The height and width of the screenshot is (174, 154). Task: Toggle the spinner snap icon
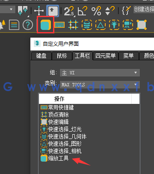(110, 11)
